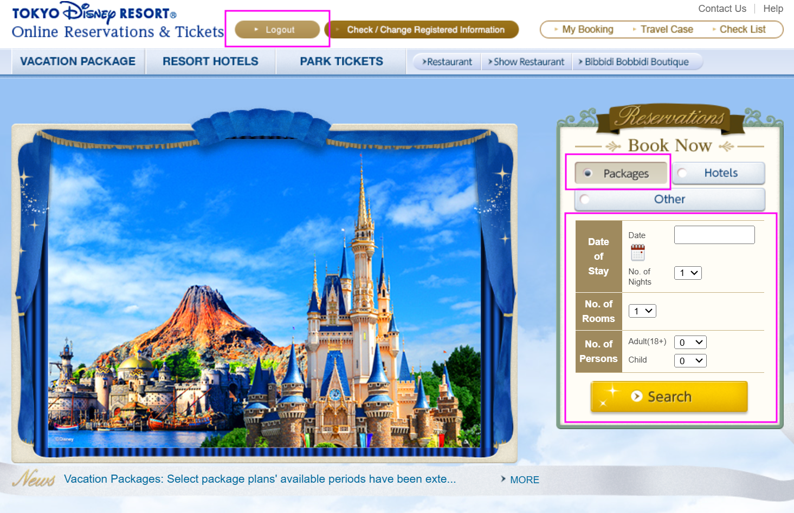Click the Logout button

click(277, 30)
